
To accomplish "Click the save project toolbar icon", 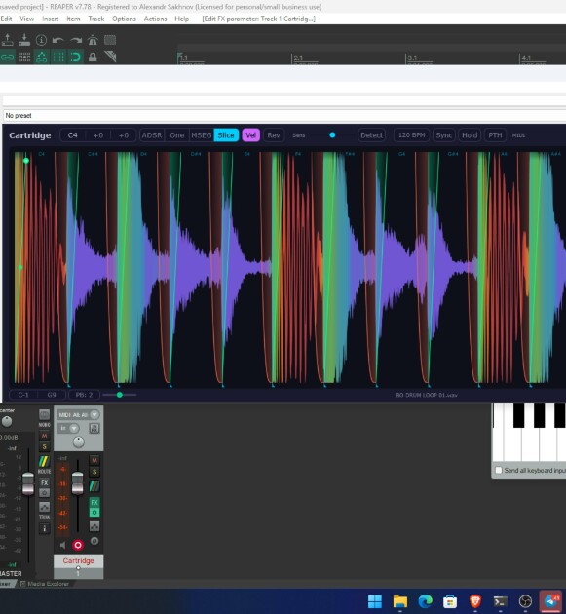I will (24, 40).
